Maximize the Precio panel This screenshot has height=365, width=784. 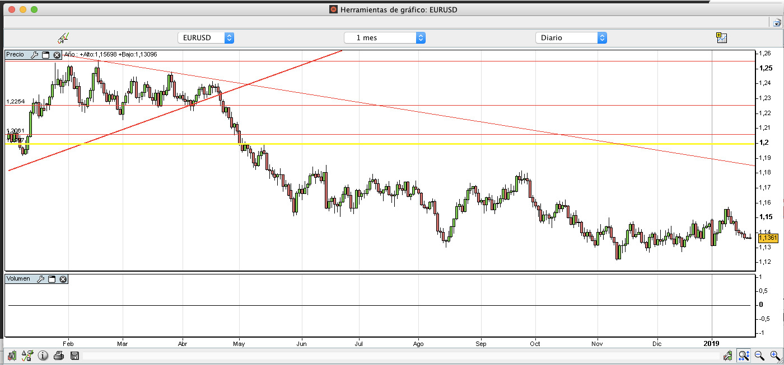pyautogui.click(x=46, y=55)
